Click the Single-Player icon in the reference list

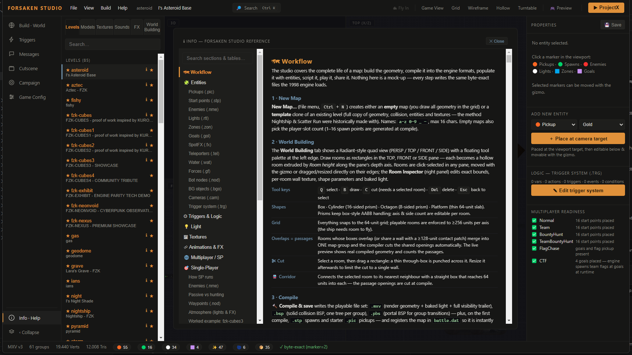point(187,268)
